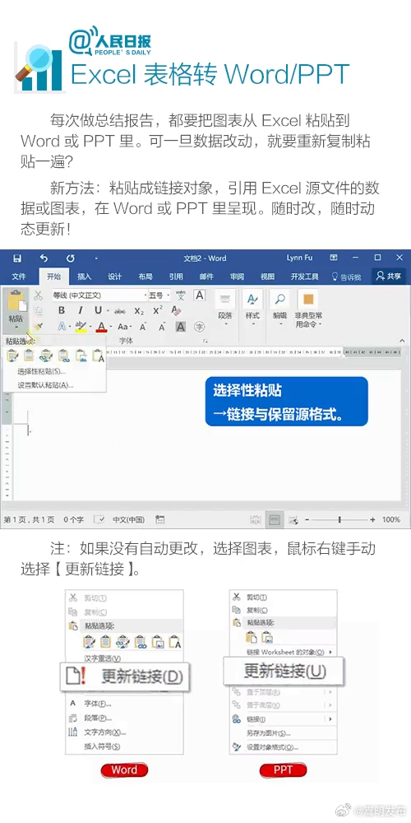Screen dimensions: 411x823
Task: Switch to Print Layout view icon
Action: (274, 519)
